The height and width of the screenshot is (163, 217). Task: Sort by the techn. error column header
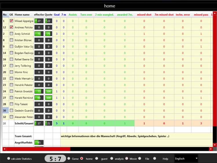[183, 15]
